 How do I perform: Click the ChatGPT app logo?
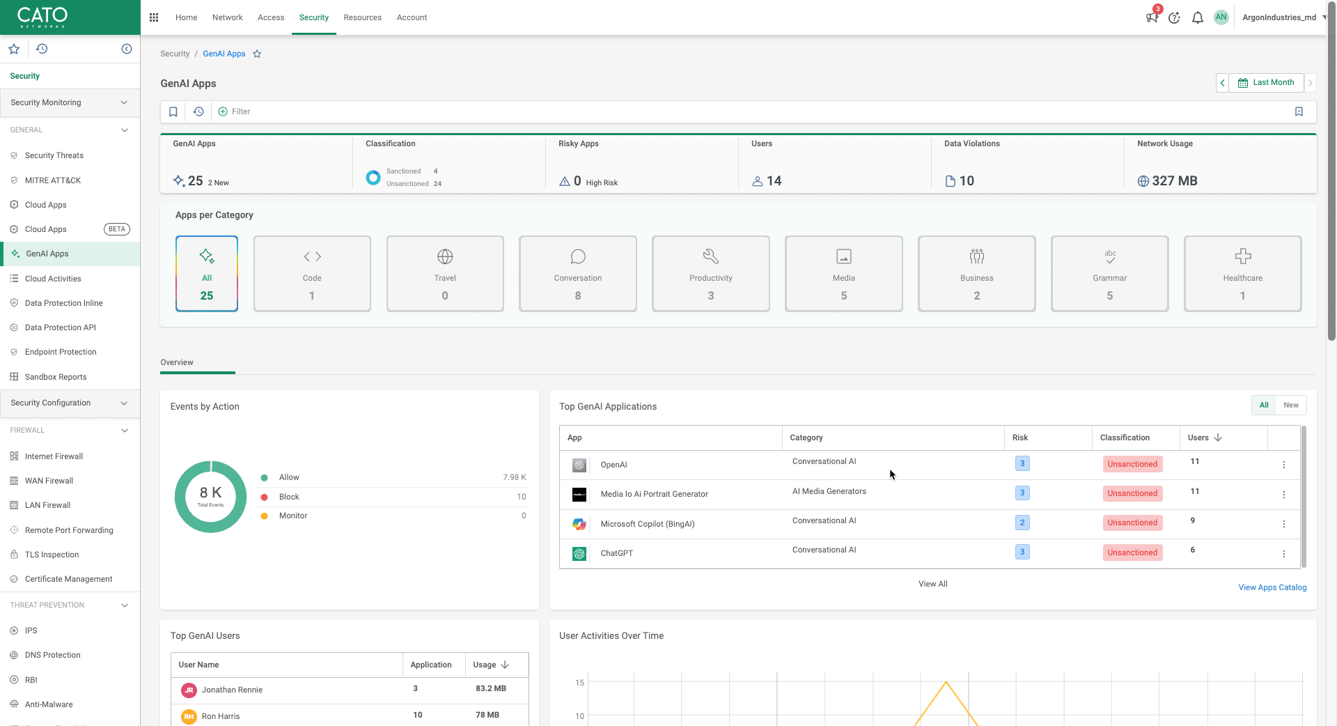(579, 553)
